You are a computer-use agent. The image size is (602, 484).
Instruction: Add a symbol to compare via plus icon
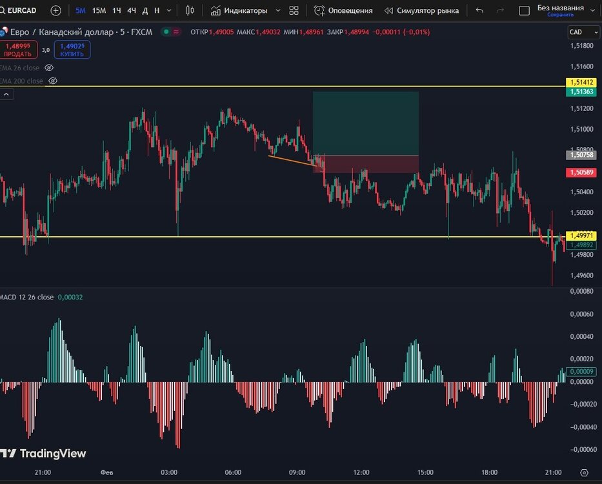(x=55, y=10)
